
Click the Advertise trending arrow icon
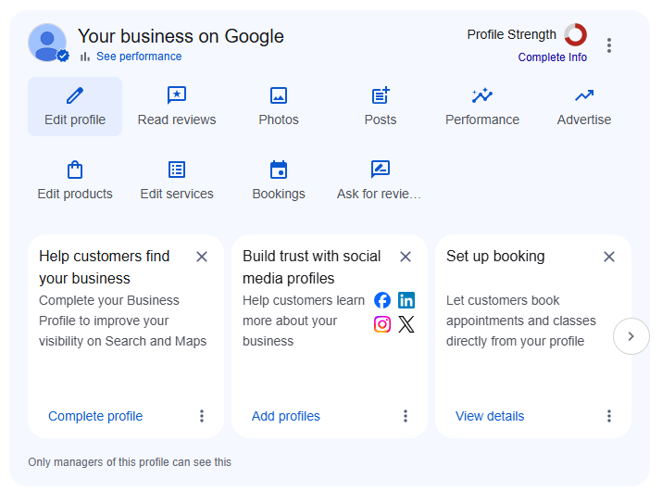point(584,95)
